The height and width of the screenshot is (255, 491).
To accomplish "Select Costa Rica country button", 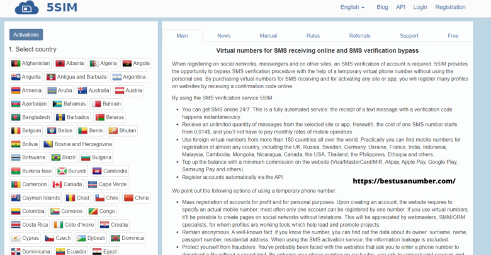I will tap(30, 225).
